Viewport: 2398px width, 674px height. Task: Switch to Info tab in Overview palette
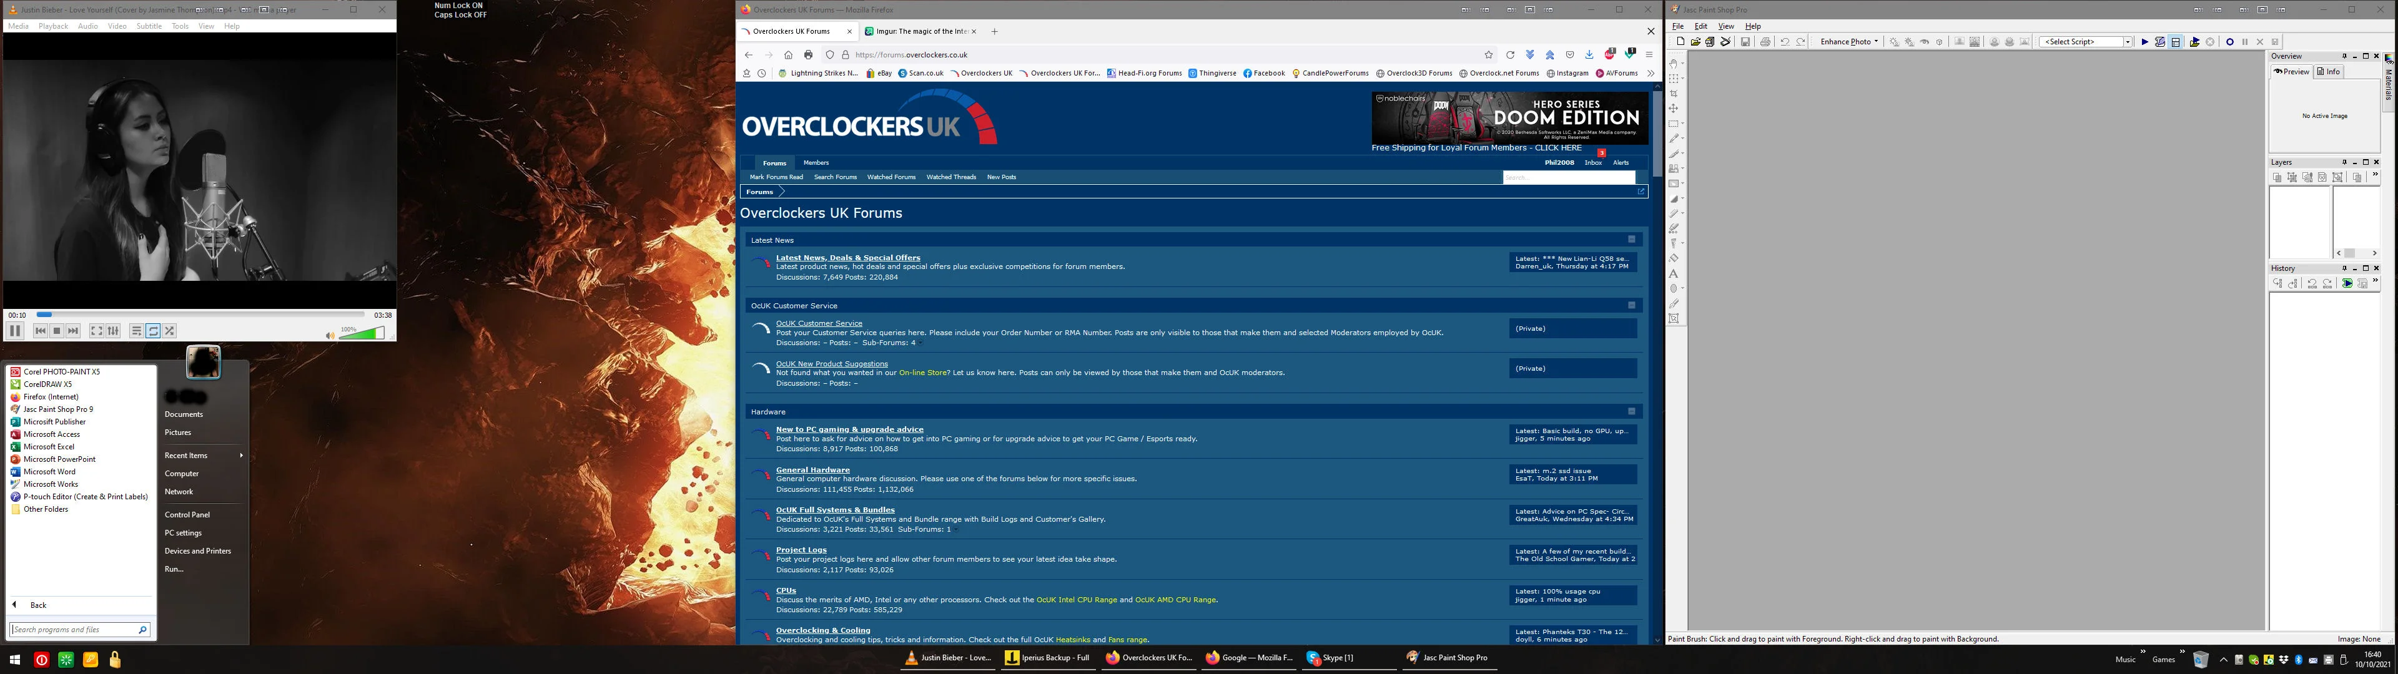tap(2328, 72)
